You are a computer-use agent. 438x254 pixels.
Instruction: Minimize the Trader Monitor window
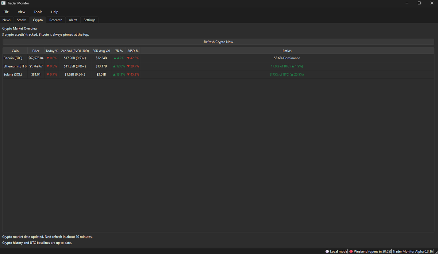407,3
